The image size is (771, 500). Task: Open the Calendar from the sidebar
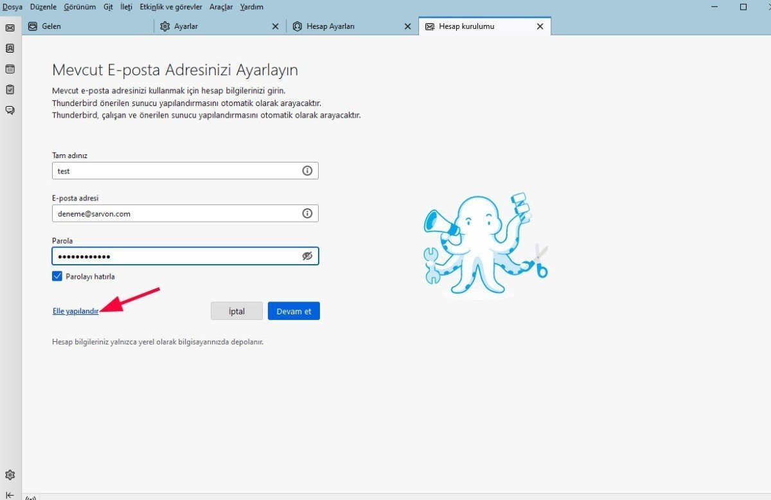[x=10, y=69]
